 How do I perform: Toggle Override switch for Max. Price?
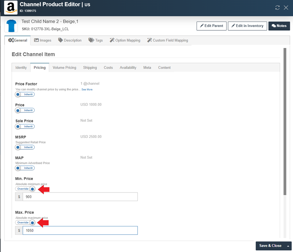coord(25,223)
